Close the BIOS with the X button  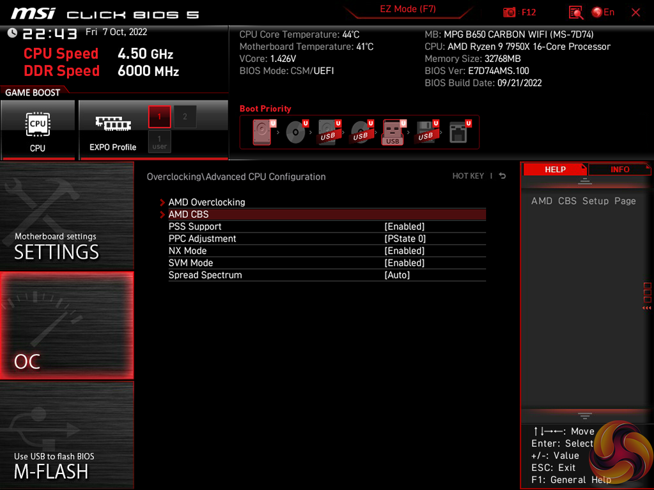(x=635, y=13)
